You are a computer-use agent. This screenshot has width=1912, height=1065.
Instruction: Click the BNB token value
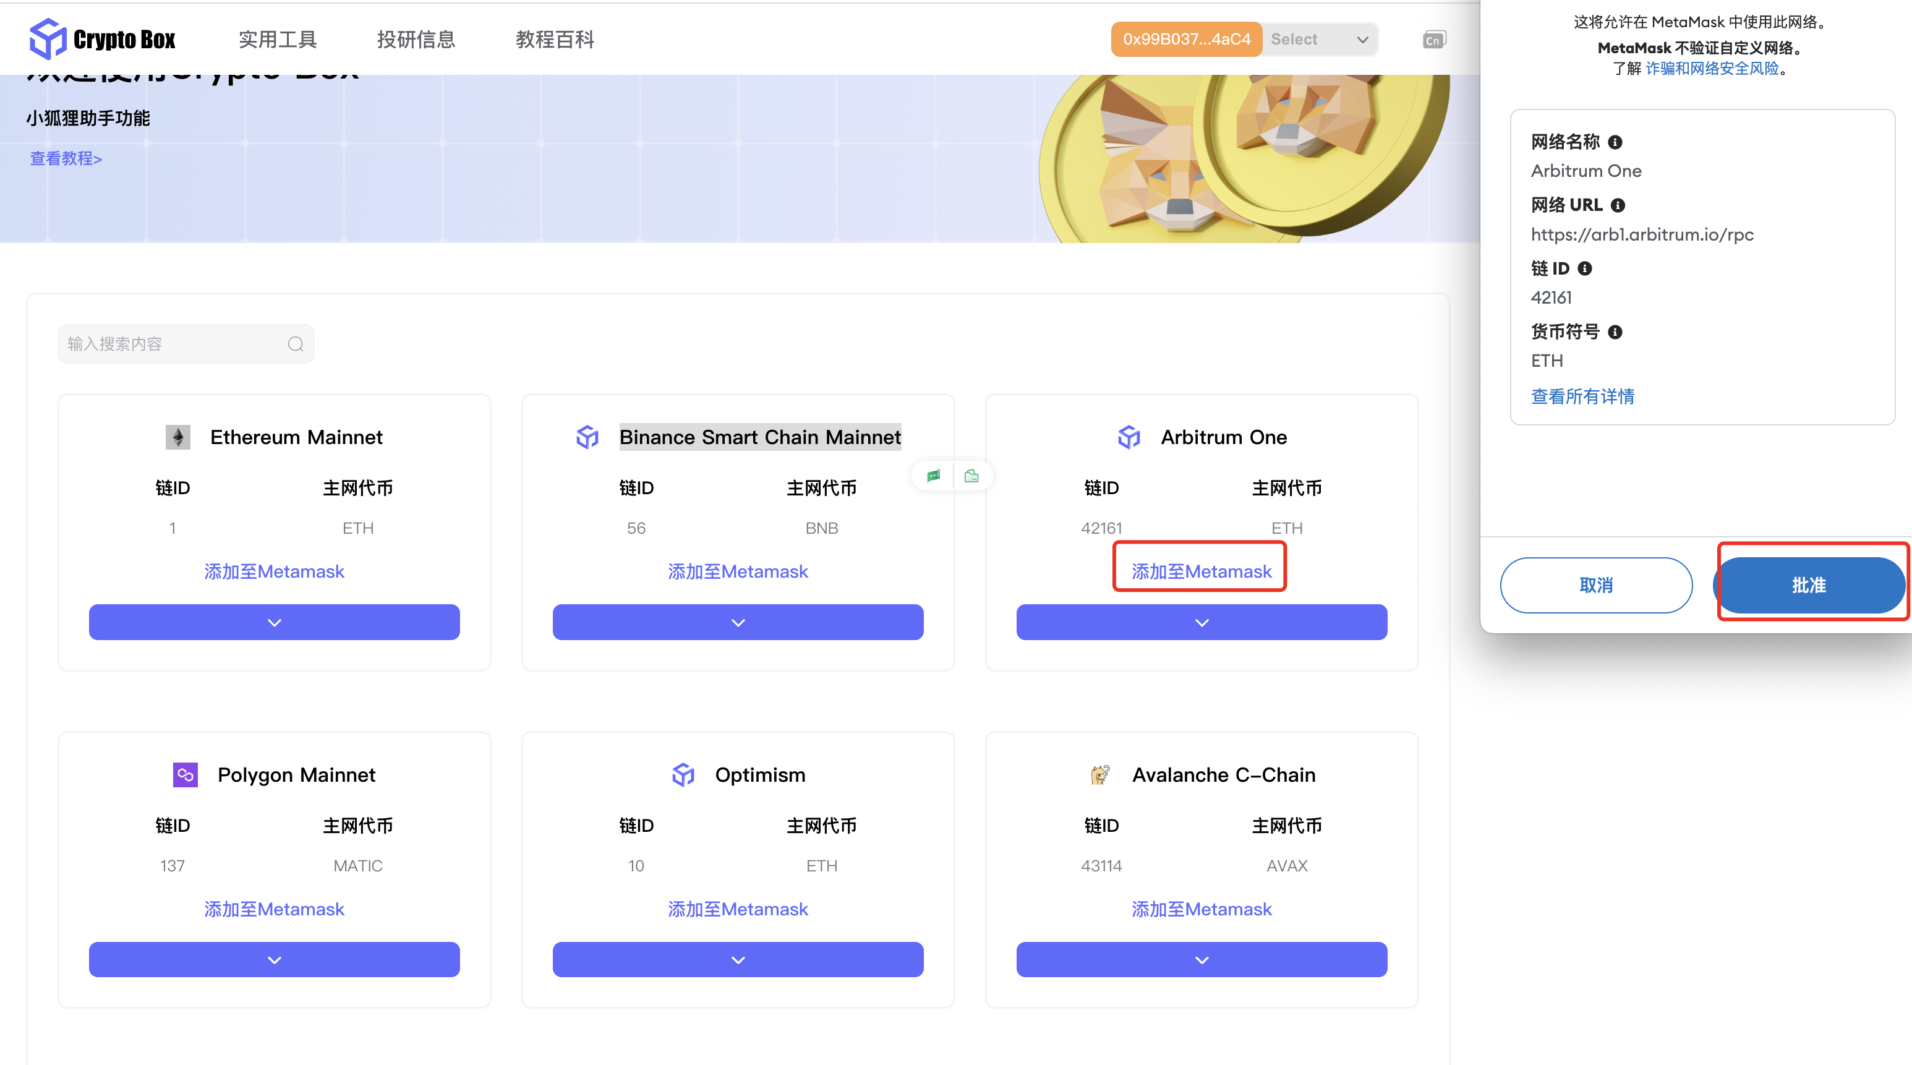[822, 528]
